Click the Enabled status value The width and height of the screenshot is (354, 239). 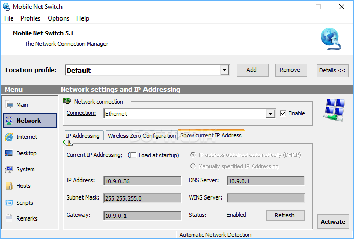(236, 215)
